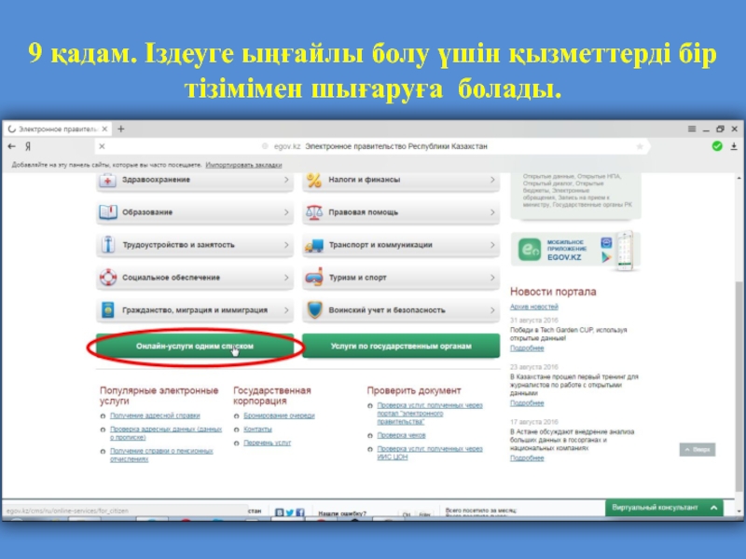This screenshot has height=559, width=746.
Task: Open a new tab with plus button
Action: (x=121, y=129)
